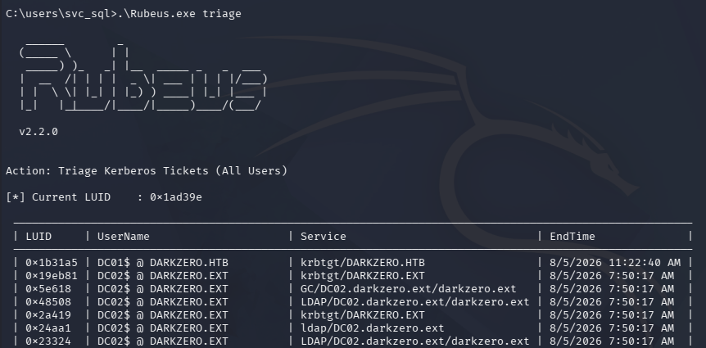Select the Current LUID value 0x1ad39e
The height and width of the screenshot is (348, 706).
pos(175,197)
